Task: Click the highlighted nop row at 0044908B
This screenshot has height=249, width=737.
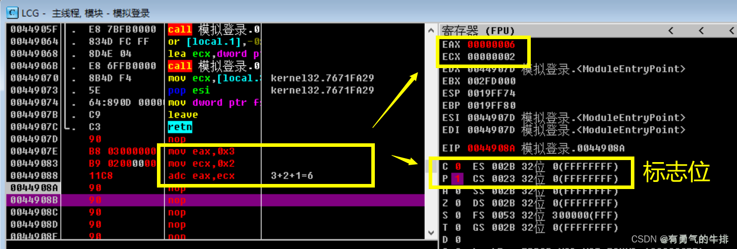Action: [x=203, y=200]
